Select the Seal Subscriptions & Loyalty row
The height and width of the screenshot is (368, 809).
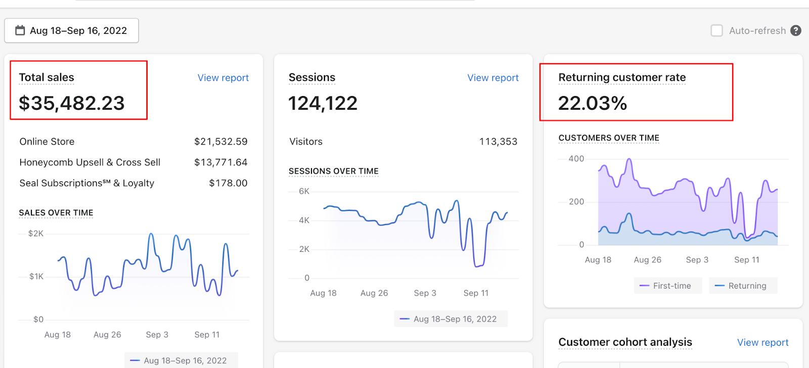[x=133, y=183]
